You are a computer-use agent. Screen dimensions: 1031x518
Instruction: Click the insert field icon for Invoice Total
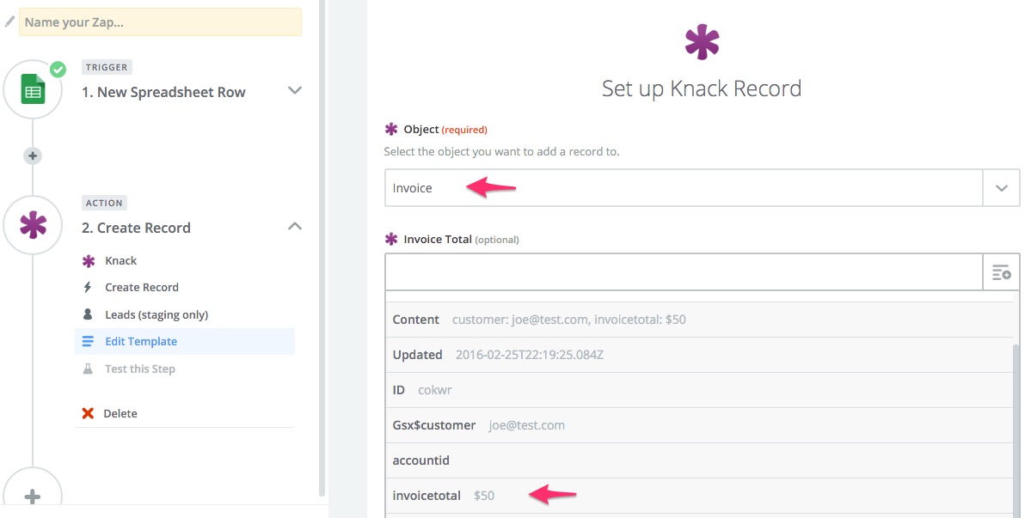coord(1001,273)
